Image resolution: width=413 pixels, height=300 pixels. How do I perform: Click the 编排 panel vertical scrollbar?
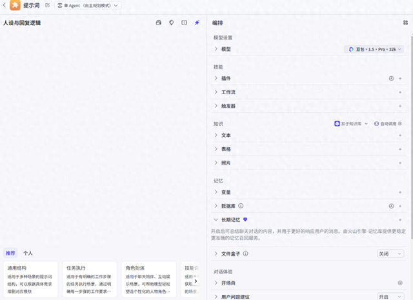(x=412, y=137)
